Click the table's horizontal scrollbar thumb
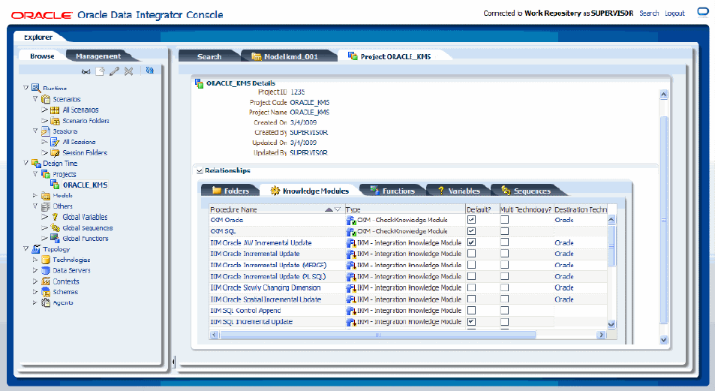 (377, 335)
